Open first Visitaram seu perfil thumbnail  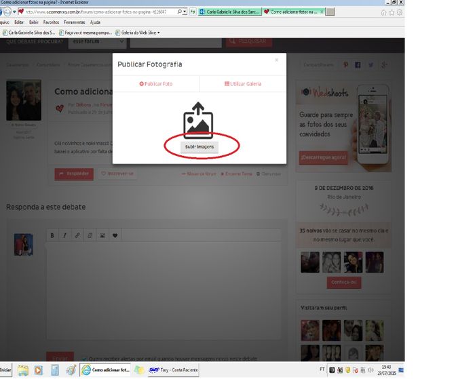(x=310, y=330)
